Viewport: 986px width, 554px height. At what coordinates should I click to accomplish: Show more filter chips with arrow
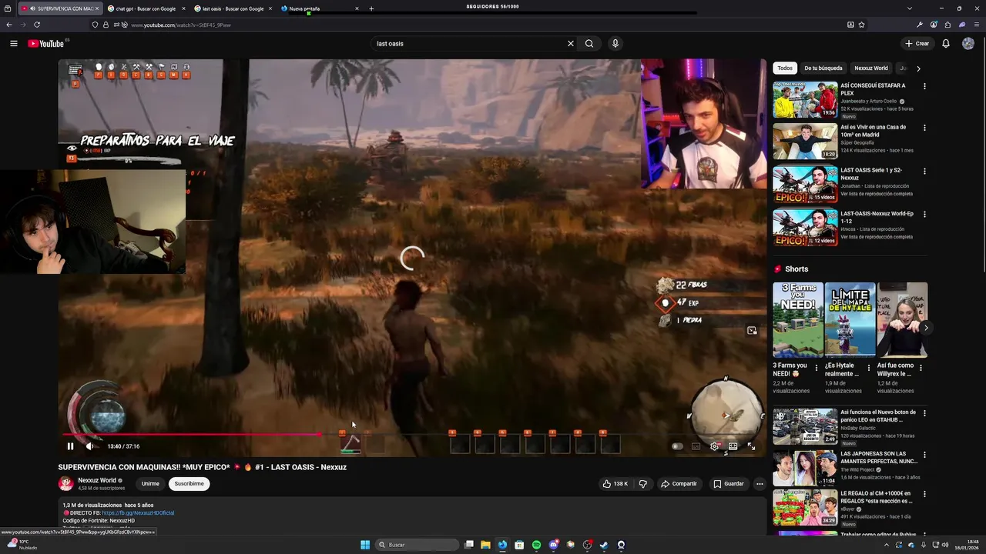[x=918, y=68]
